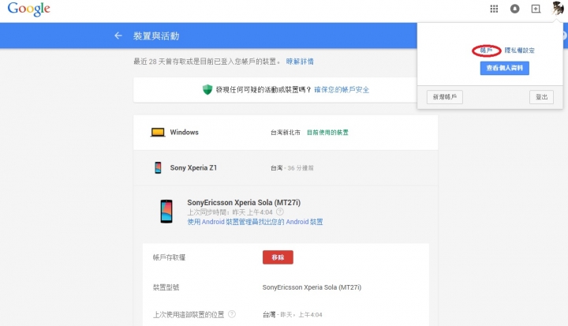Open the 確保您的帳戶安全 link
This screenshot has width=568, height=326.
tap(342, 89)
